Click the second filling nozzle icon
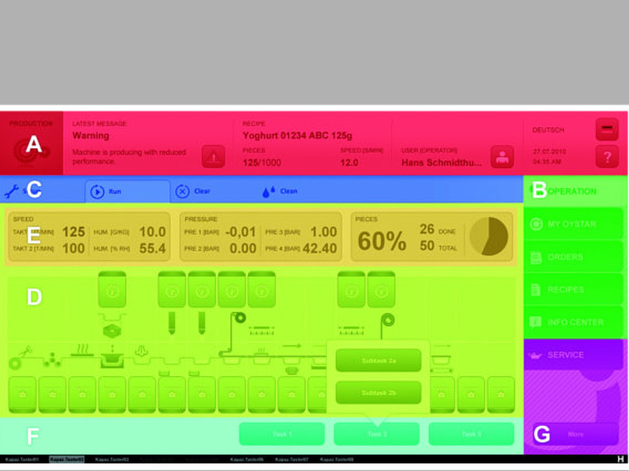629x471 pixels. [x=202, y=323]
